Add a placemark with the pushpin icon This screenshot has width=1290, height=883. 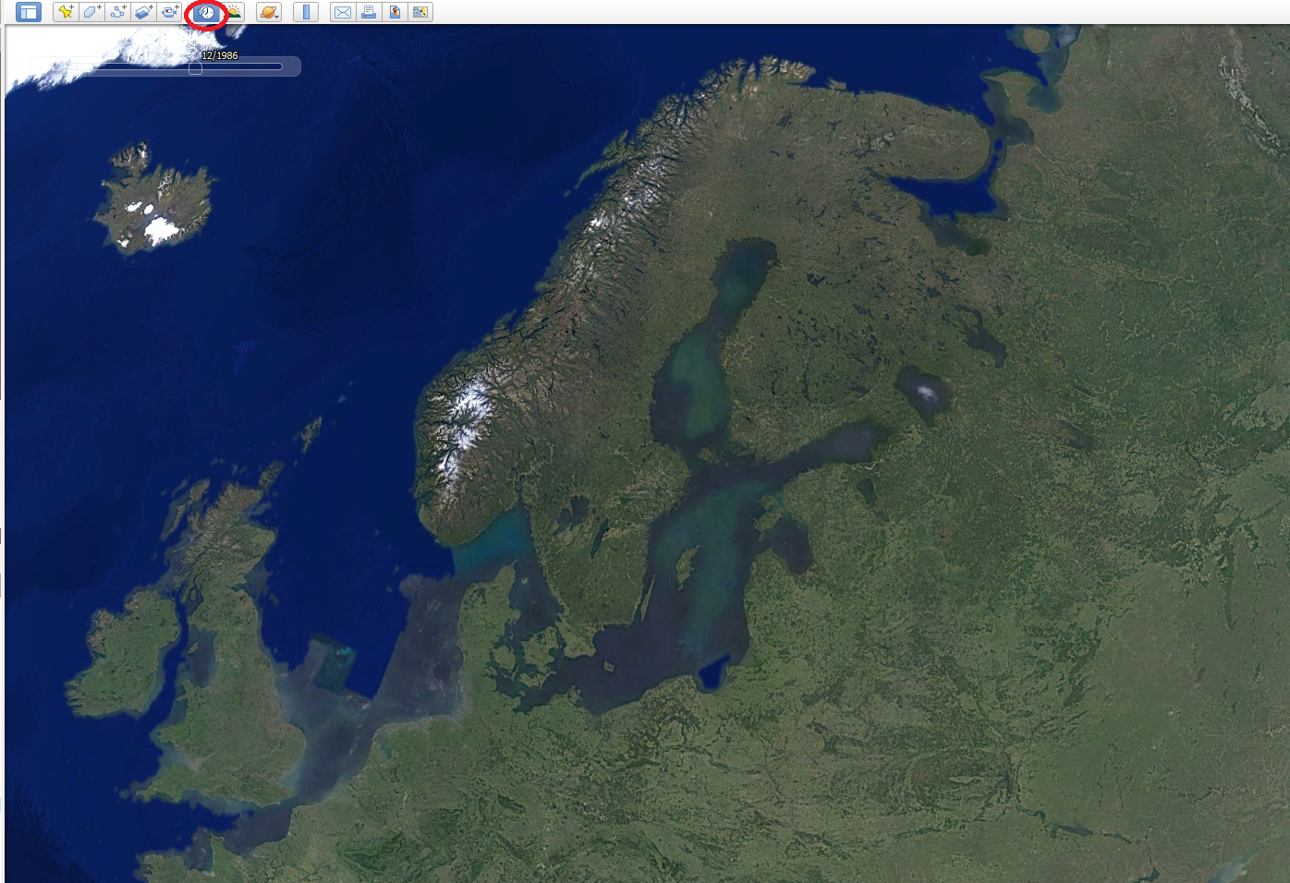click(x=65, y=12)
